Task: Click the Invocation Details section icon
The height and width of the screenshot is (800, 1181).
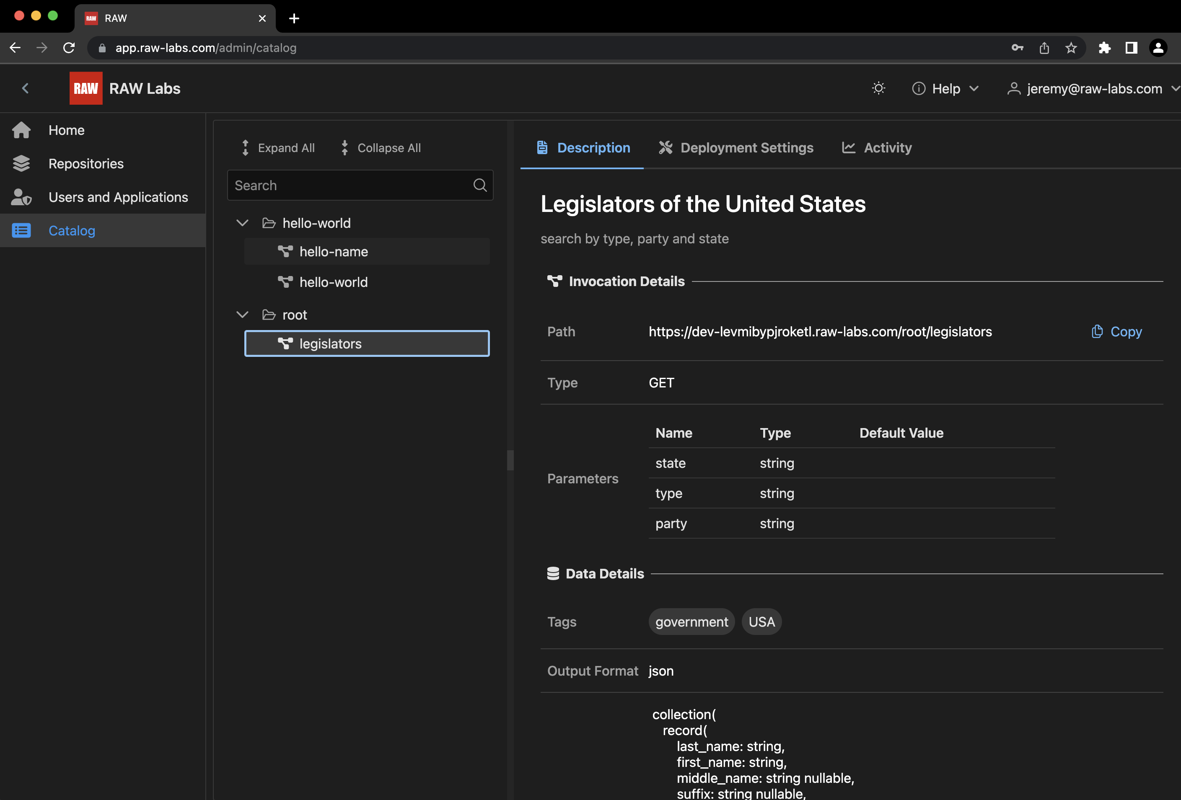Action: (554, 281)
